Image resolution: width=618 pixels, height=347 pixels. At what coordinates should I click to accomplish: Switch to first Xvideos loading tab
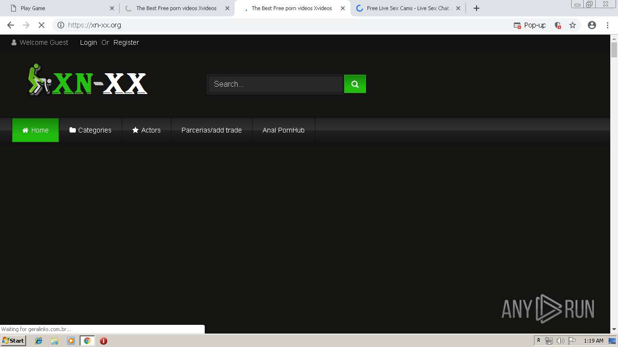[x=177, y=8]
